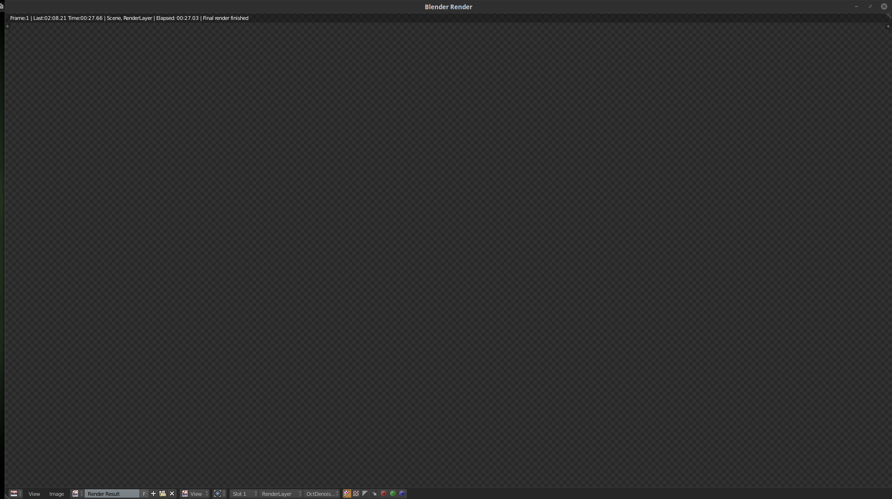Open the Image menu
The height and width of the screenshot is (499, 892).
coord(56,494)
